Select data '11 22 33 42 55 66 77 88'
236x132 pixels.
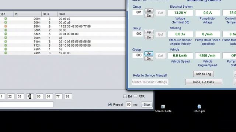(74, 26)
